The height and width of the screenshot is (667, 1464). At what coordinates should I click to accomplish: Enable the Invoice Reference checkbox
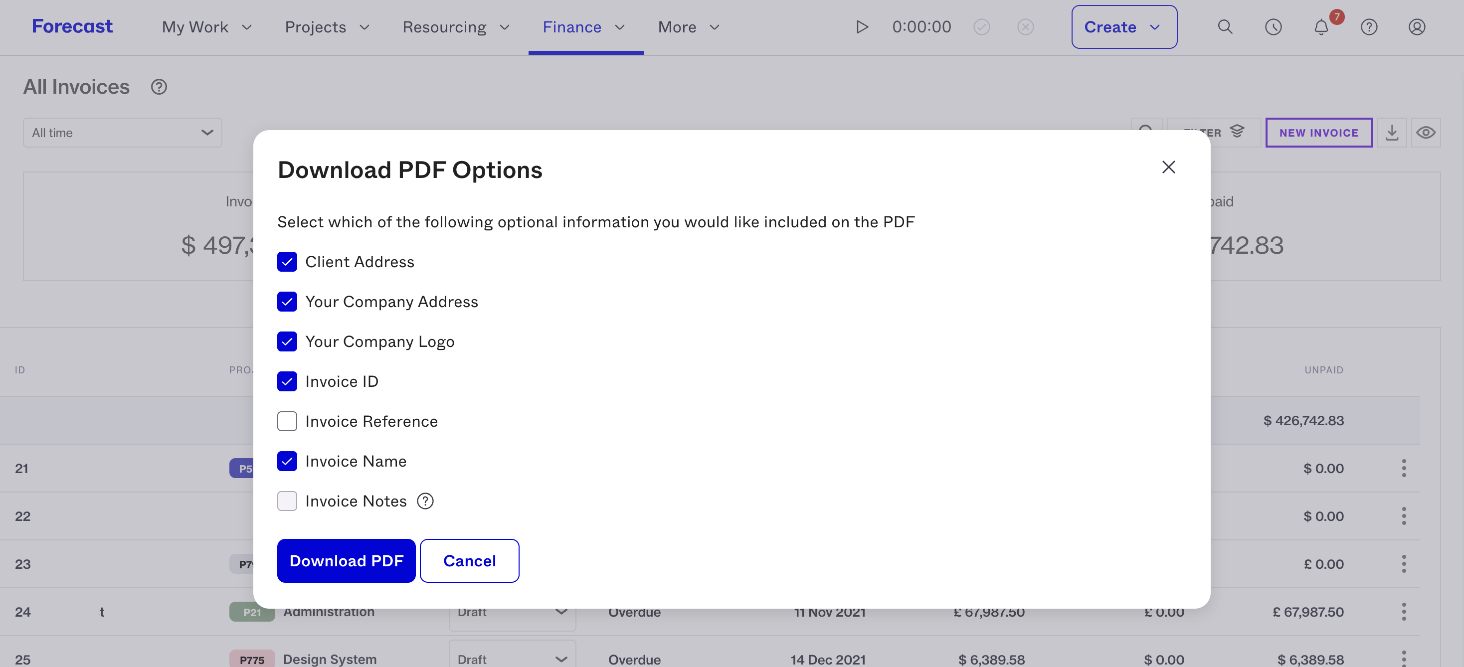pyautogui.click(x=287, y=421)
